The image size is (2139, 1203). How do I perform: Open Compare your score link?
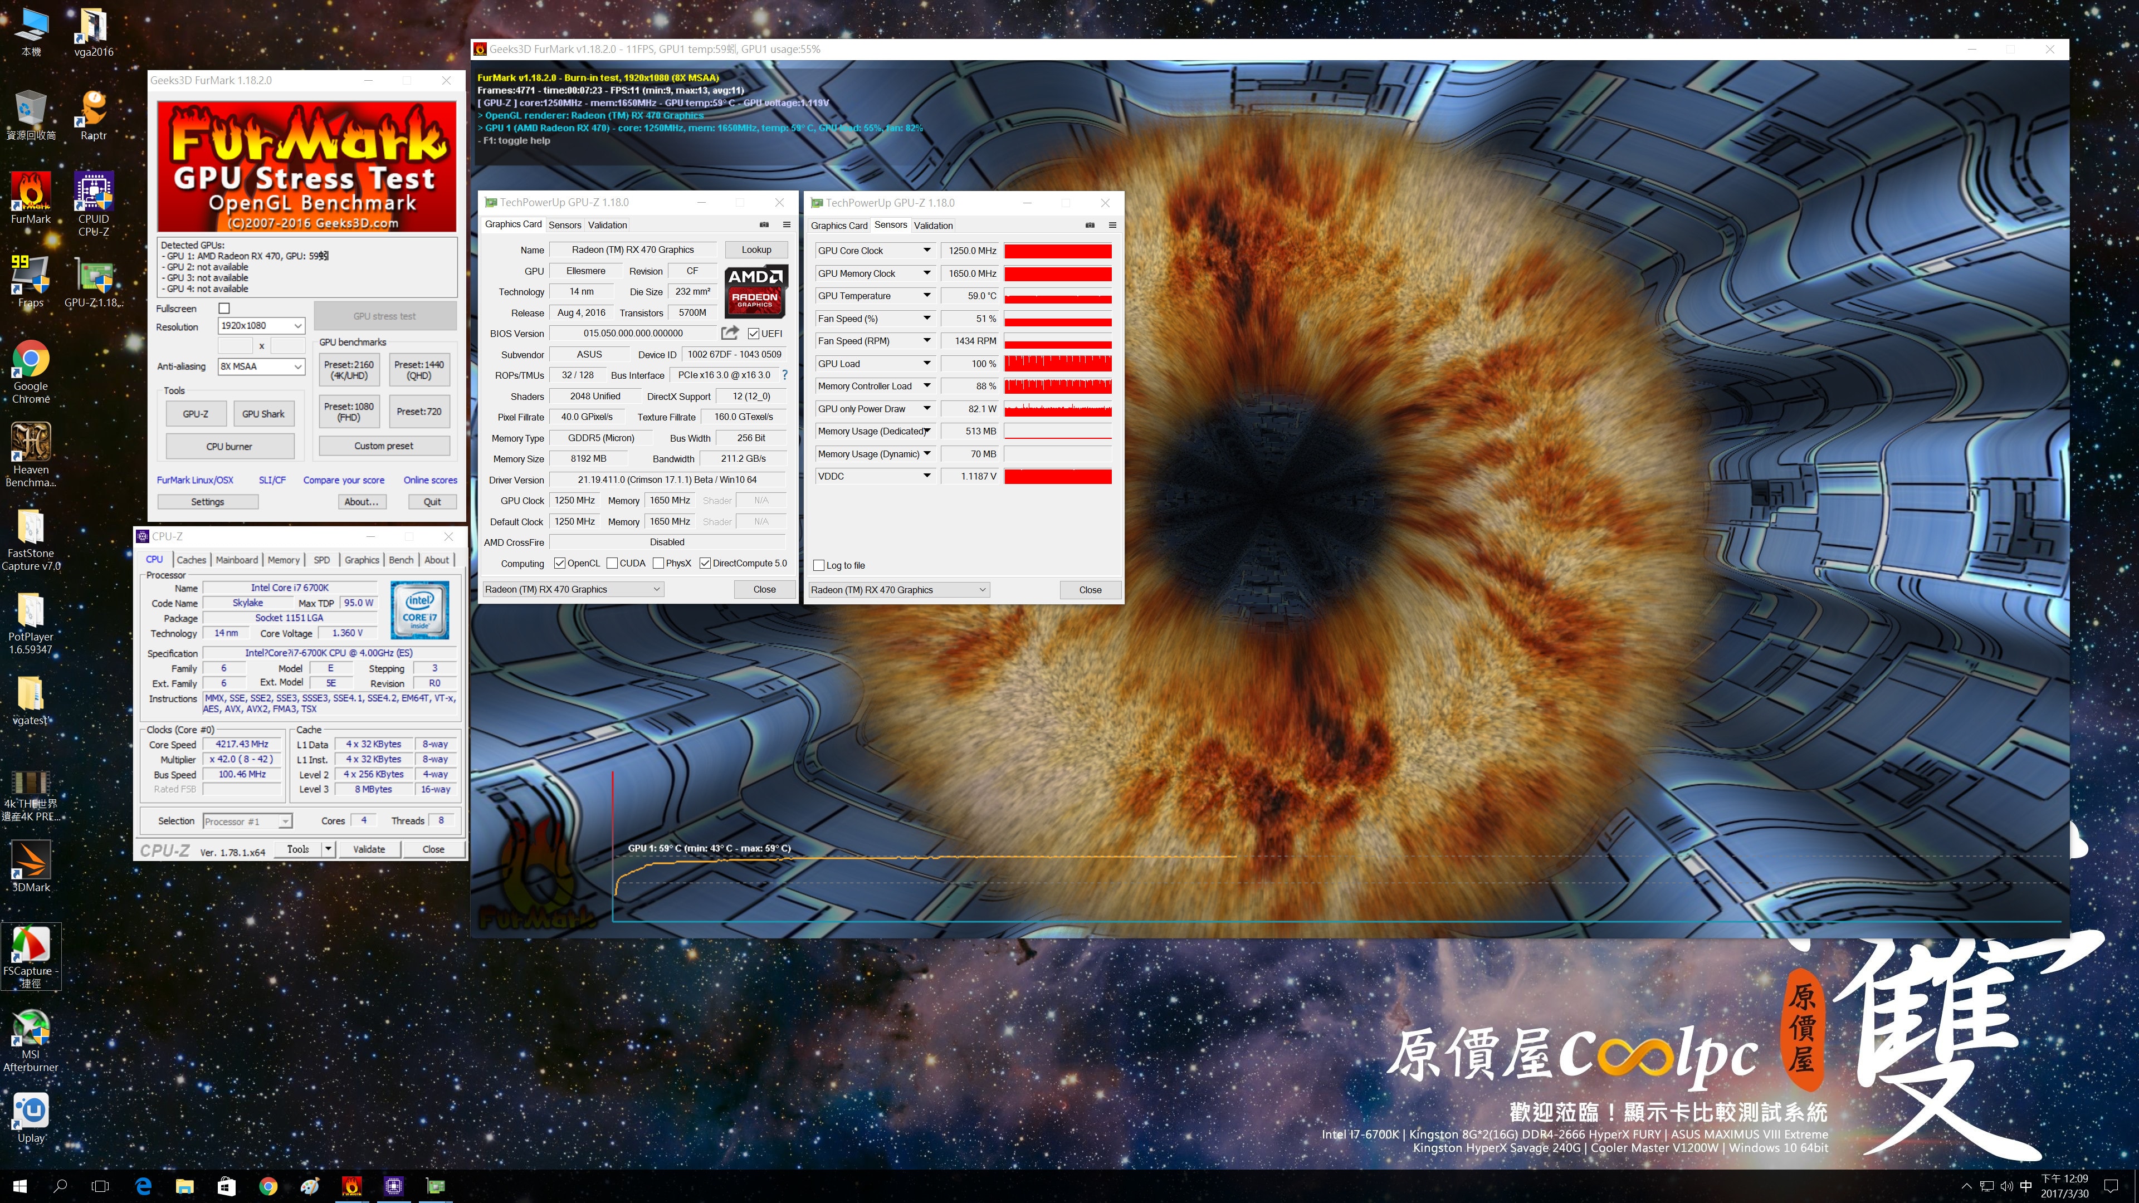[x=344, y=480]
